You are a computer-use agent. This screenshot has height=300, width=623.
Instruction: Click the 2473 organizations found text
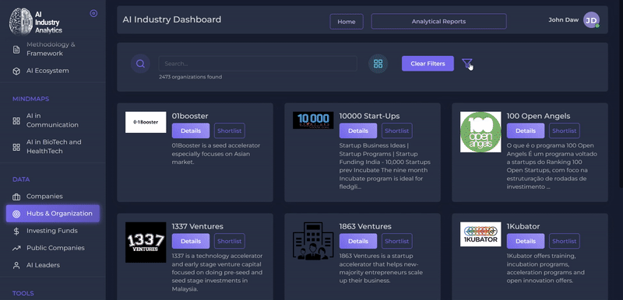190,77
